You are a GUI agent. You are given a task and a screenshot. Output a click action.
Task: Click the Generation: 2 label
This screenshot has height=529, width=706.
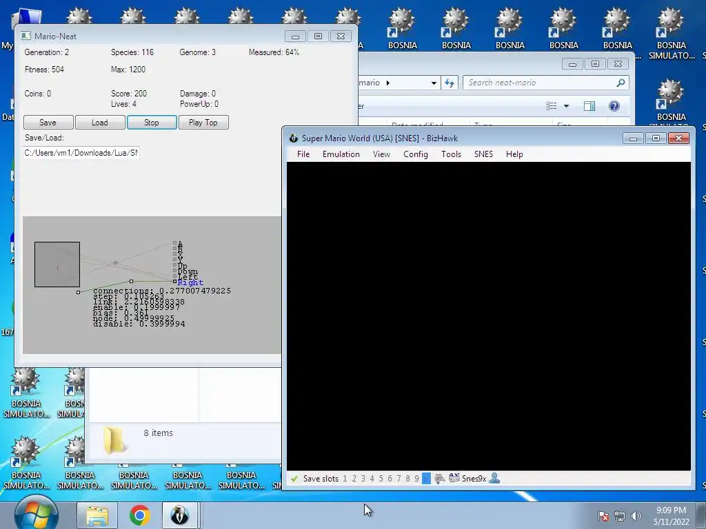tap(47, 52)
